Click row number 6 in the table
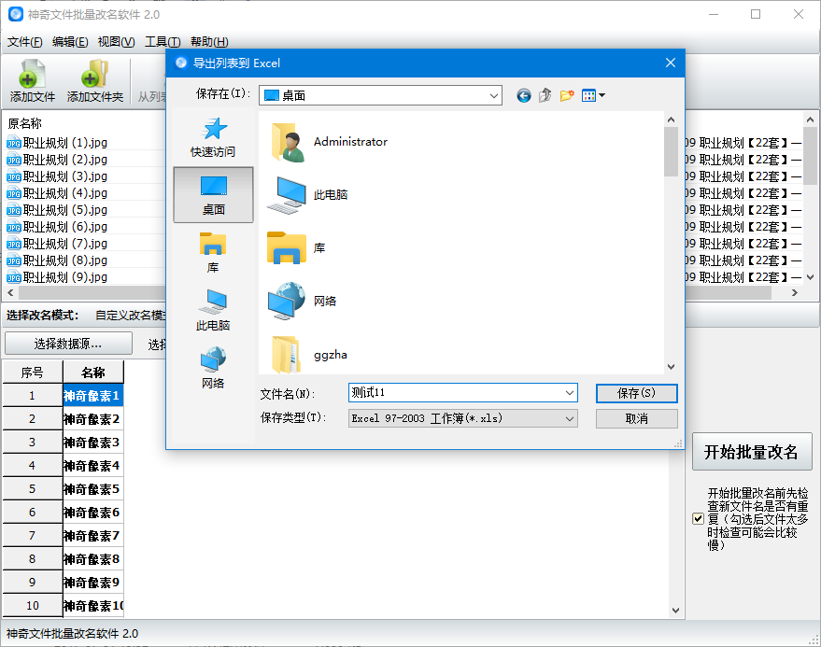This screenshot has width=821, height=647. (x=33, y=512)
